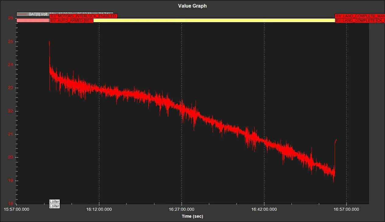
Task: Click the Time (sec) axis title
Action: click(x=192, y=216)
